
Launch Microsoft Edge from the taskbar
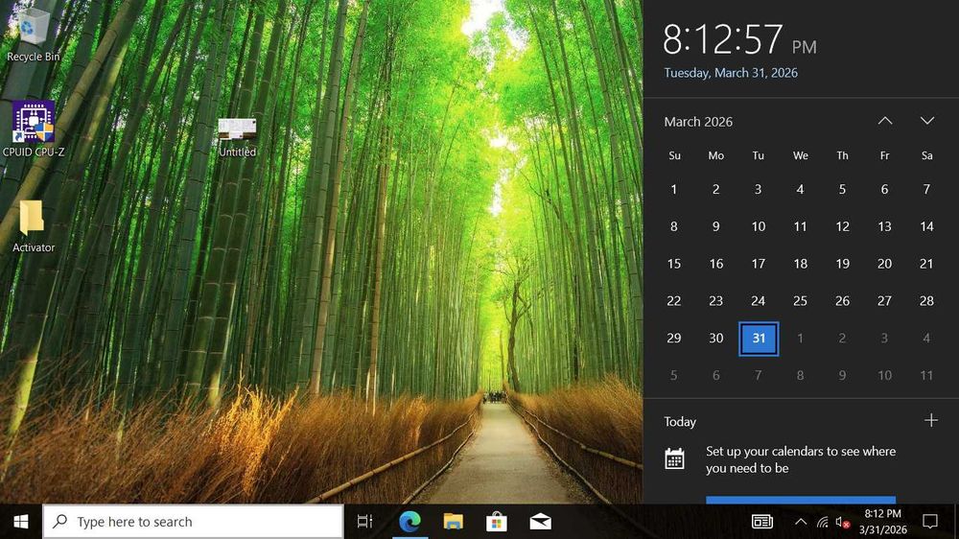pos(409,522)
